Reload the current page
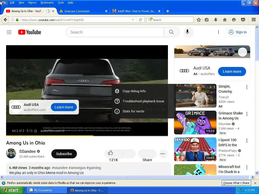 click(140, 20)
